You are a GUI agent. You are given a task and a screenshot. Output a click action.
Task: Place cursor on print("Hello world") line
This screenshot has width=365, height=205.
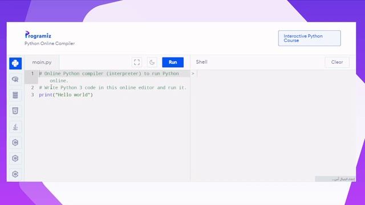click(x=66, y=95)
